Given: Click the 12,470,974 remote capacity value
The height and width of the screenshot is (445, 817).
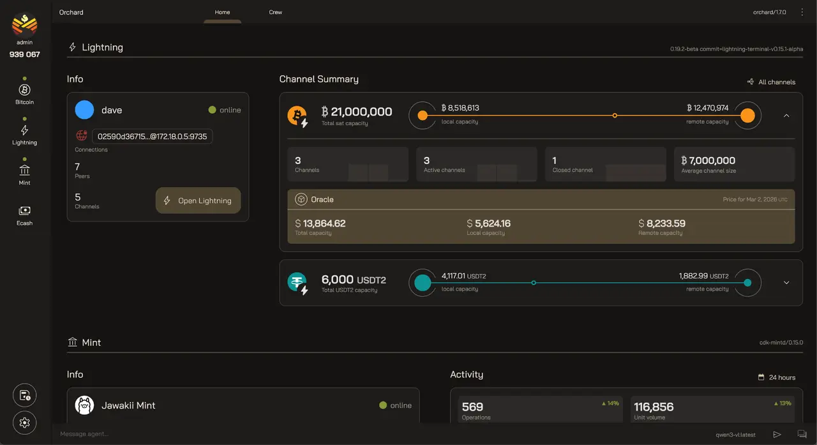Looking at the screenshot, I should pos(708,108).
